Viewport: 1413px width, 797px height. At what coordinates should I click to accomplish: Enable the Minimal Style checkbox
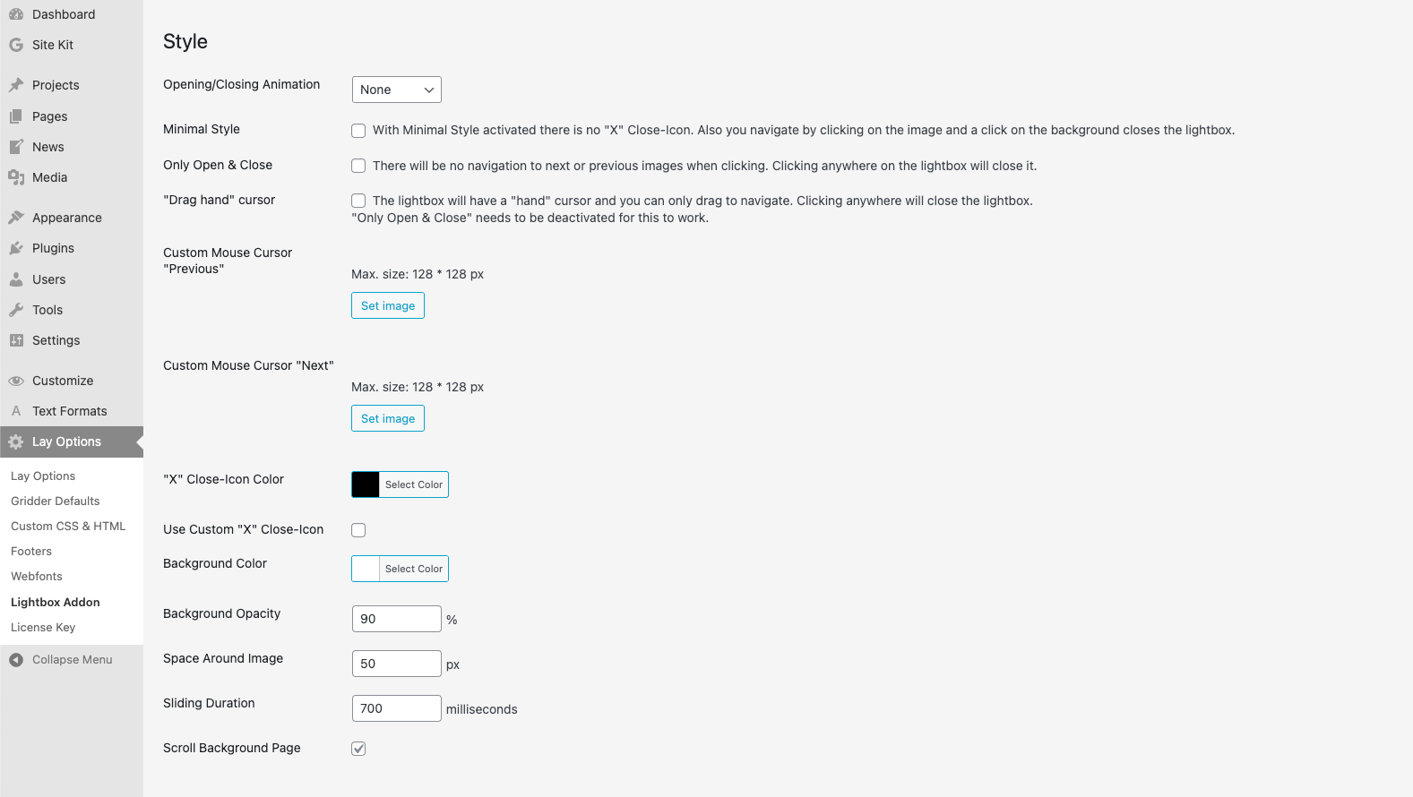point(358,131)
